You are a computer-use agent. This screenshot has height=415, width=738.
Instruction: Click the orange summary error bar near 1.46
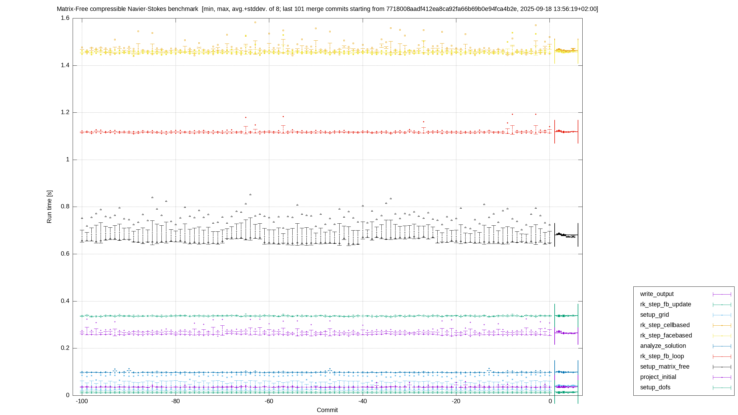566,51
